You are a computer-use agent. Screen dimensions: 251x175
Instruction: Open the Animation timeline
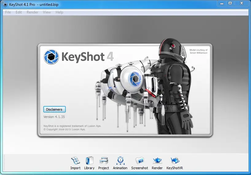[120, 163]
